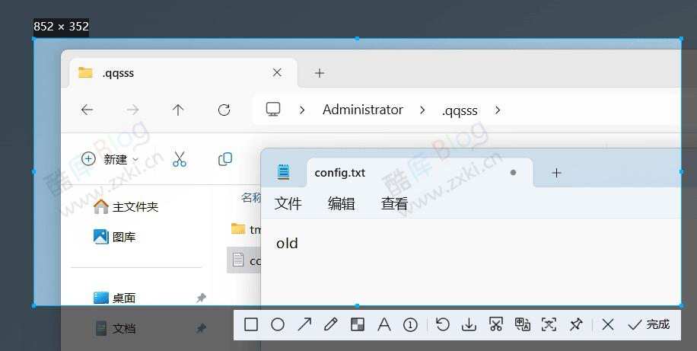This screenshot has height=351, width=697.
Task: Select the rectangle annotation tool
Action: [251, 325]
